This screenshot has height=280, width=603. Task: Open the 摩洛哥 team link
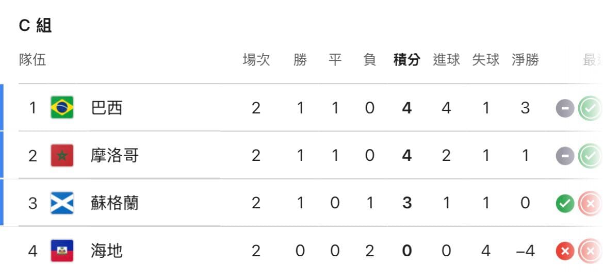click(115, 156)
